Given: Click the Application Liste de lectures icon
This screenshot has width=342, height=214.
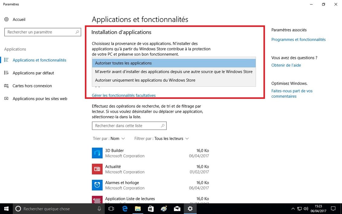Looking at the screenshot, I should [97, 199].
